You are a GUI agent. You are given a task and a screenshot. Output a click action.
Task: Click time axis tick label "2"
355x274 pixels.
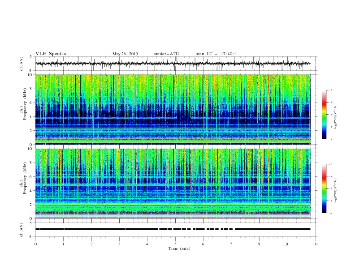coord(91,244)
